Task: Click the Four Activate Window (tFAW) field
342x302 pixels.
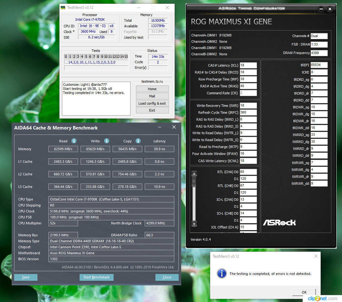Action: (248, 154)
